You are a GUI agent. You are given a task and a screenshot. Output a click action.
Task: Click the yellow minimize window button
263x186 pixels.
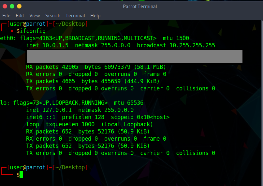click(19, 6)
